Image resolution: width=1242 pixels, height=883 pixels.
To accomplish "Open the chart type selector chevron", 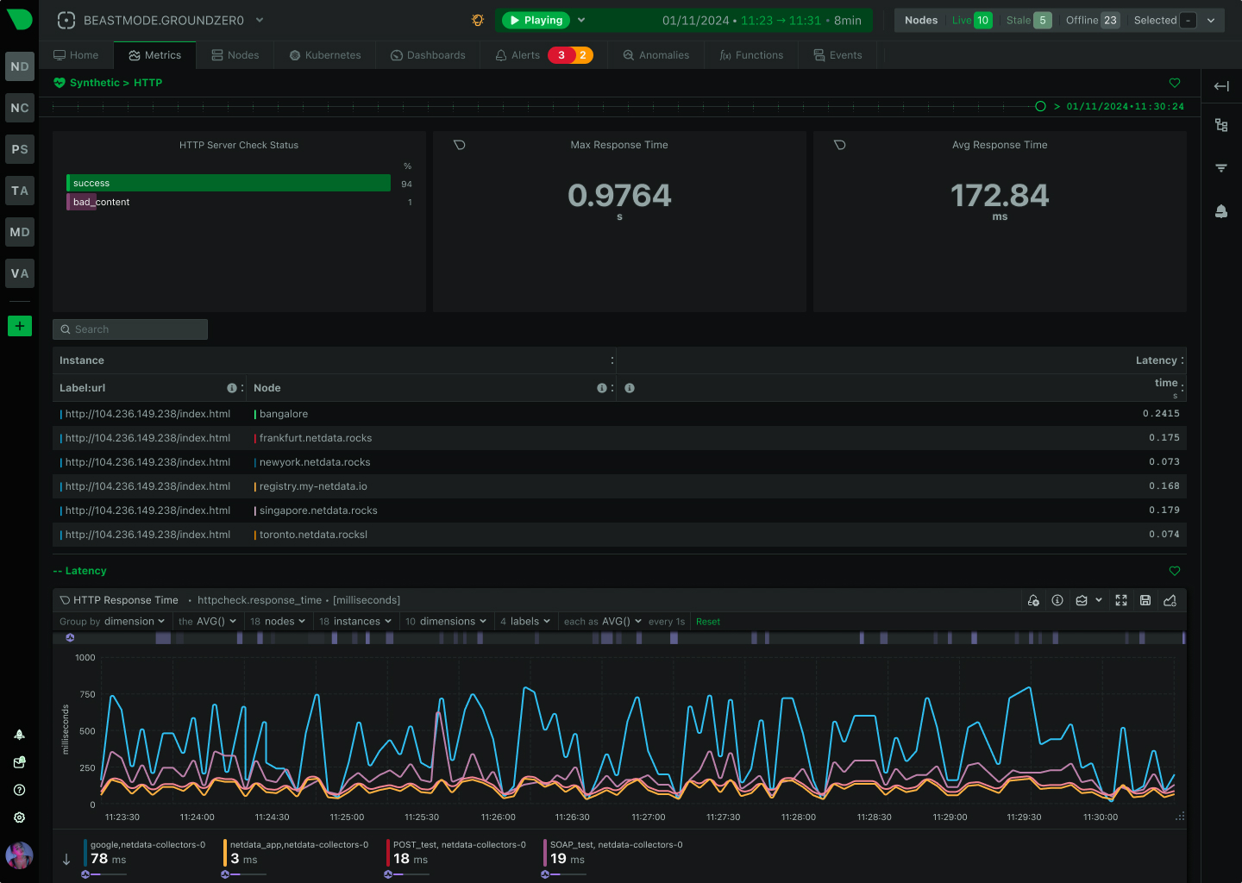I will [1099, 600].
